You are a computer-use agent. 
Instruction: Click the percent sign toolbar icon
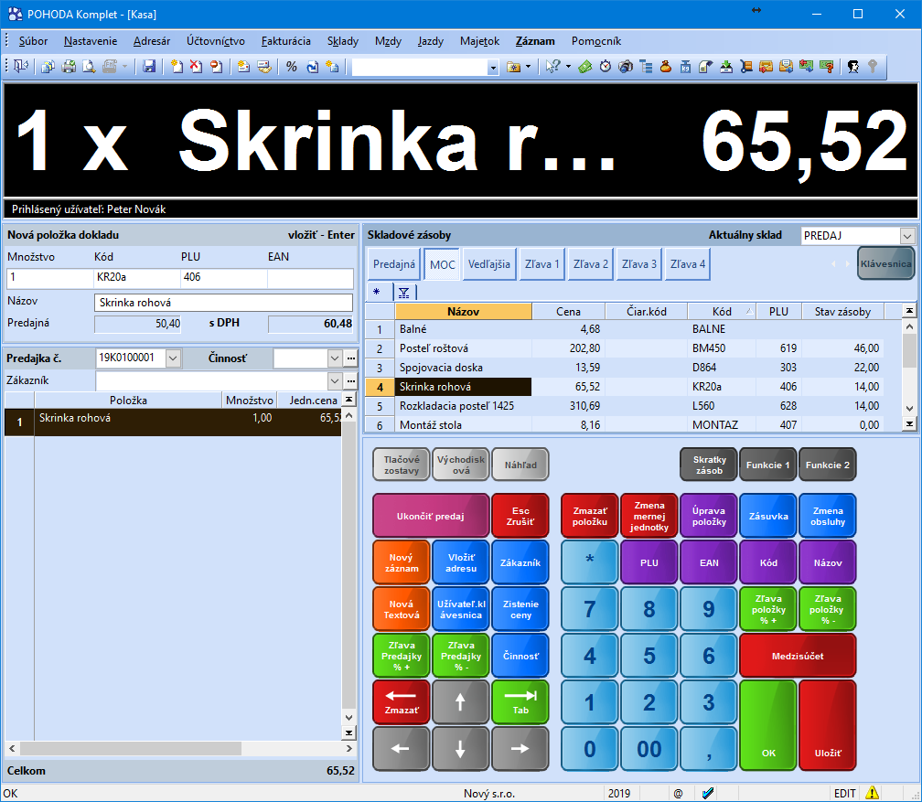pos(291,67)
